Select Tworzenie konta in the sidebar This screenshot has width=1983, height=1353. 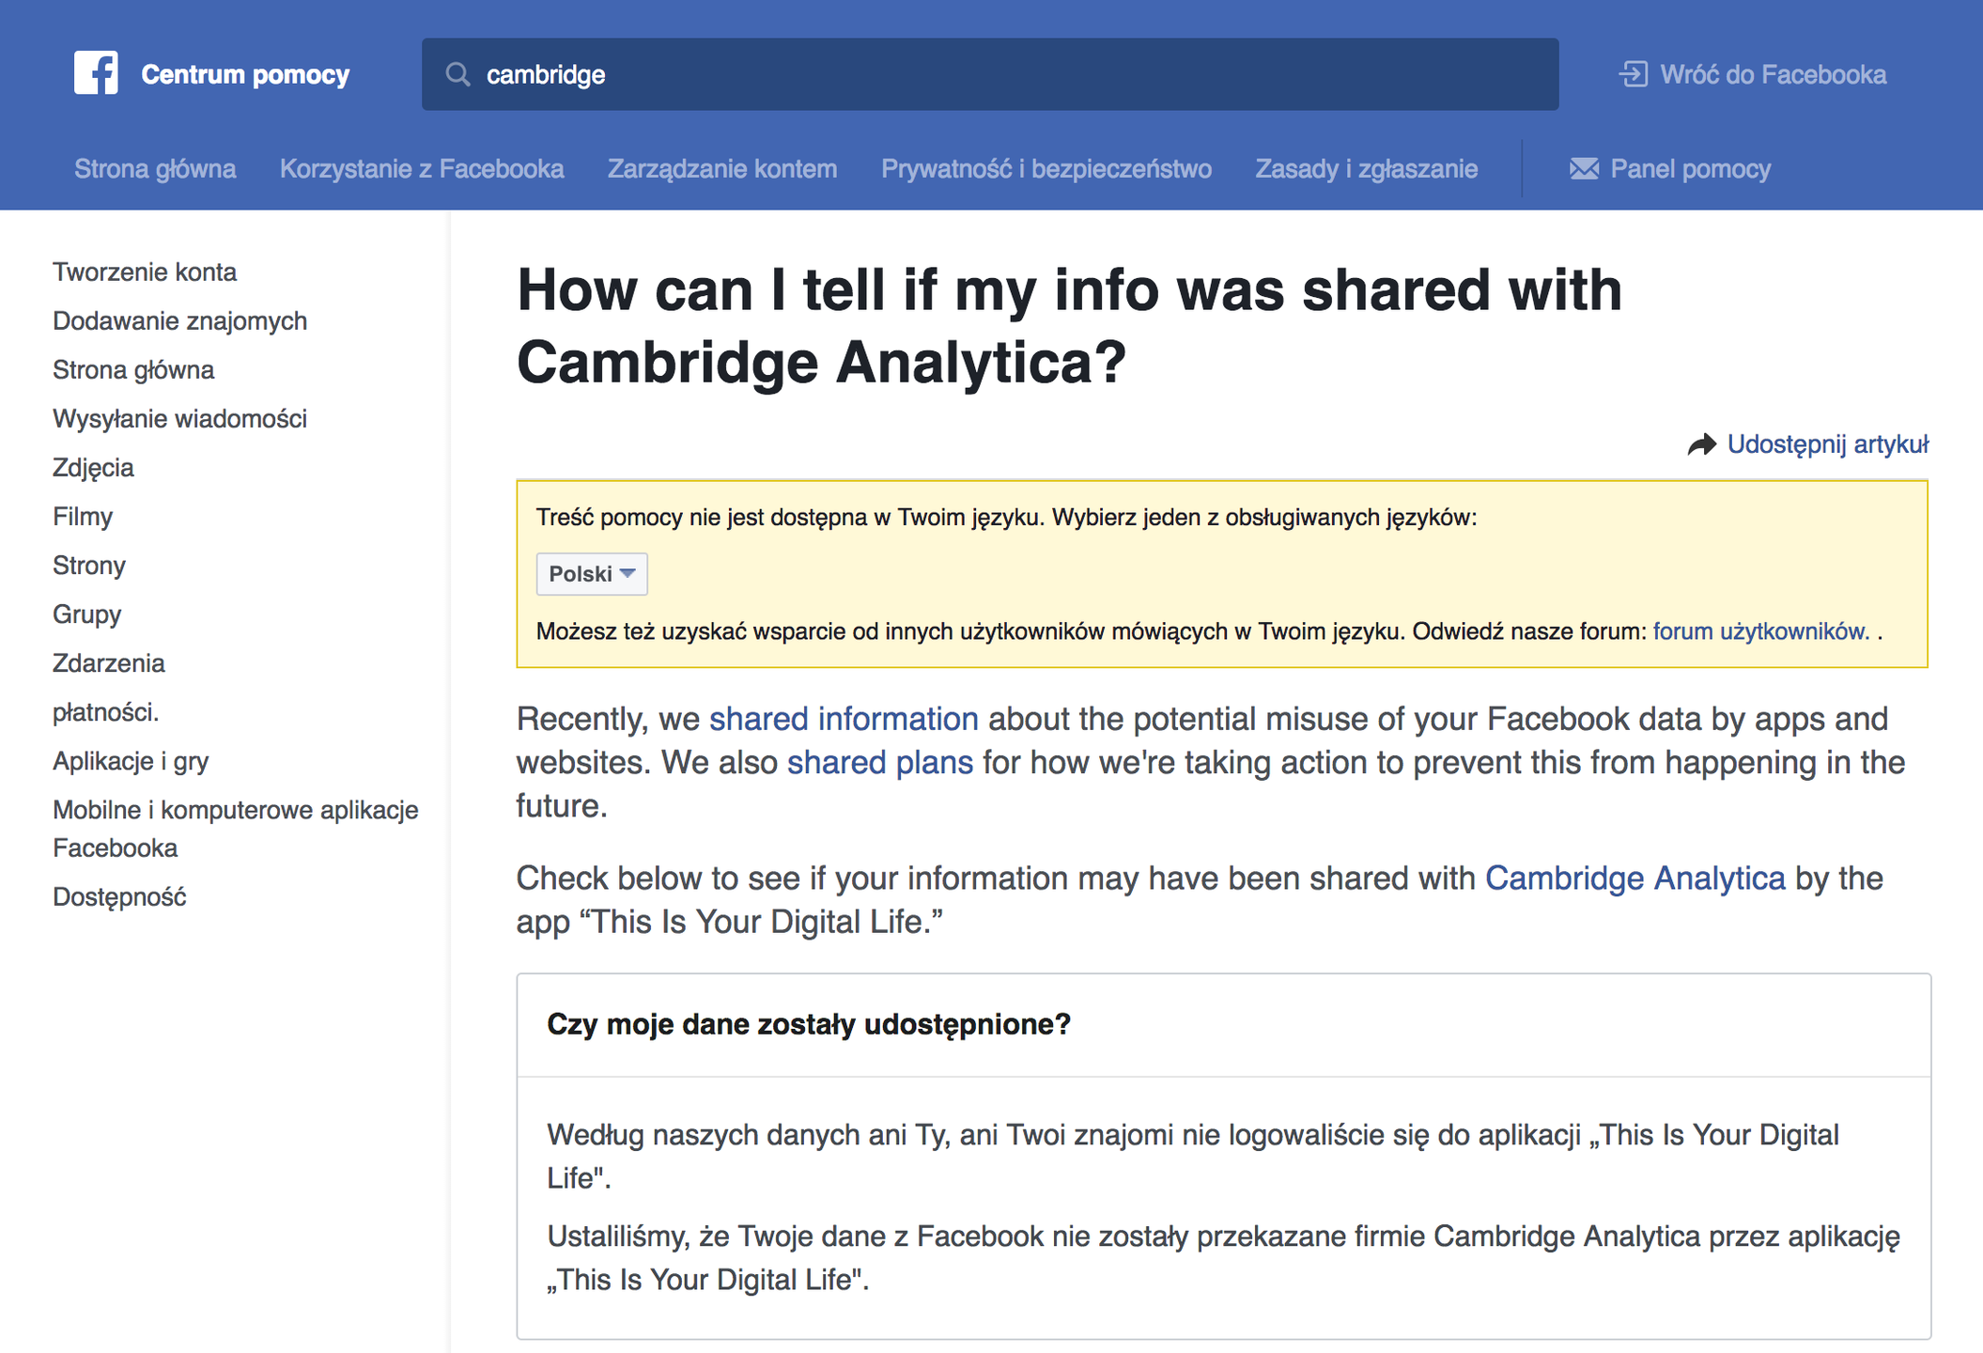coord(145,272)
